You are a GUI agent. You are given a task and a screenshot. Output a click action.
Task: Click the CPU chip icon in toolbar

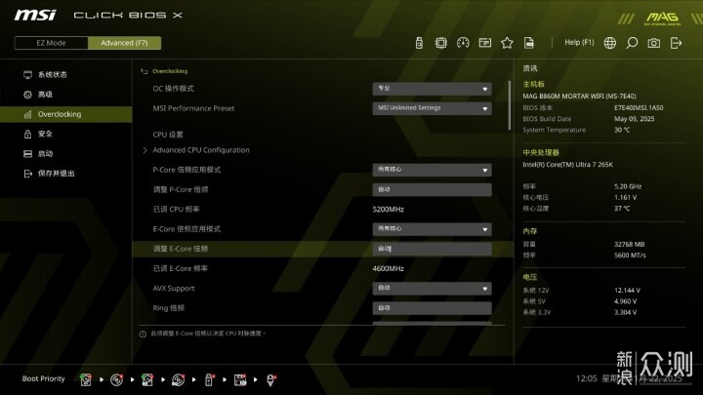(x=441, y=43)
